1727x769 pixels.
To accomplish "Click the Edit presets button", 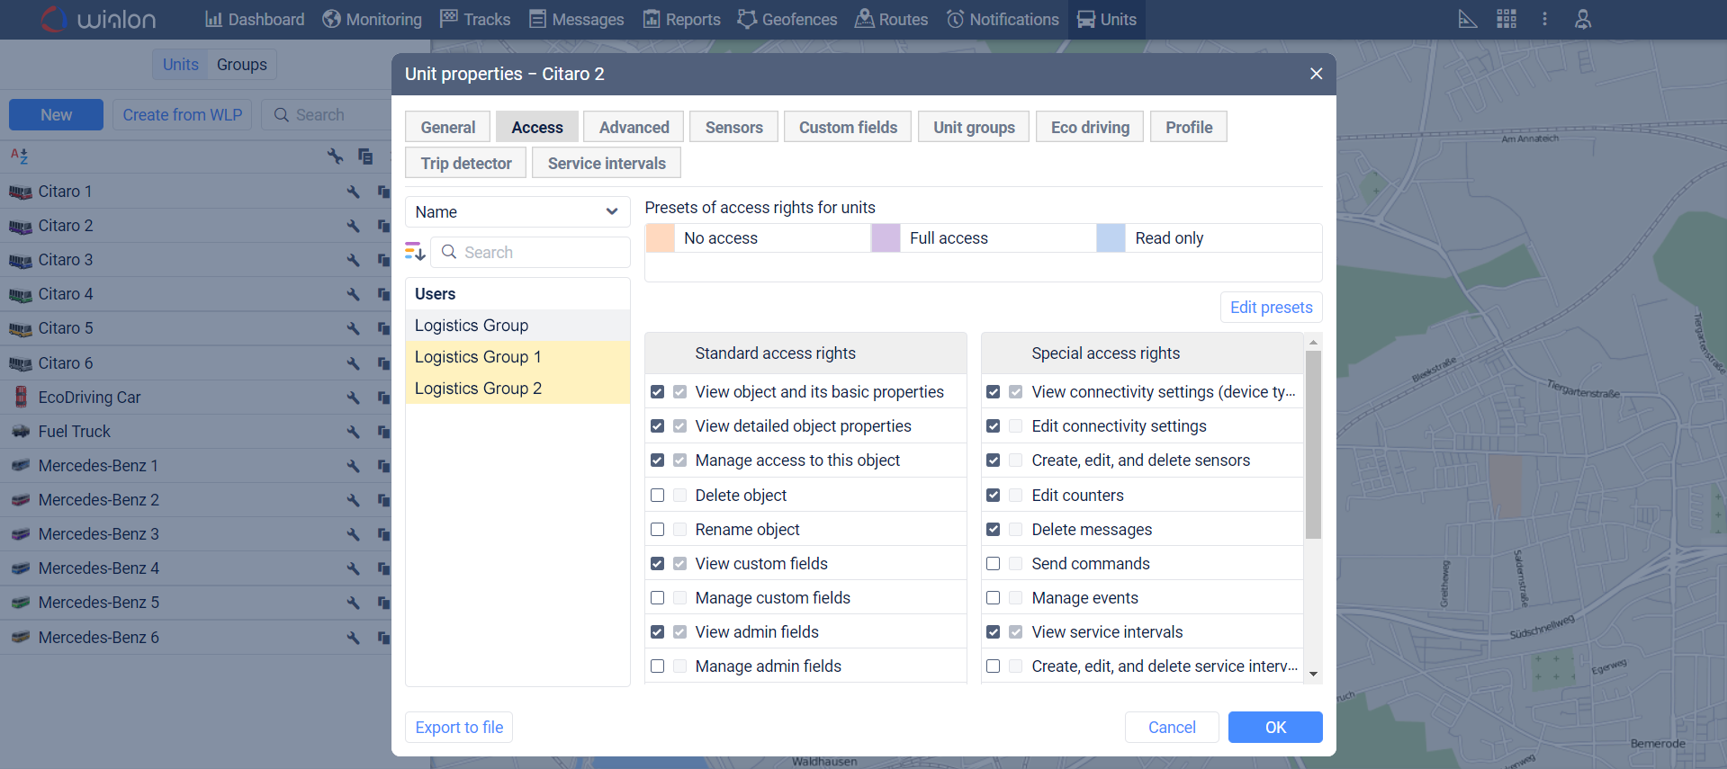I will pyautogui.click(x=1271, y=308).
